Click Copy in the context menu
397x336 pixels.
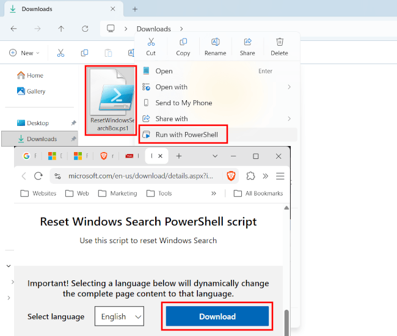point(183,47)
